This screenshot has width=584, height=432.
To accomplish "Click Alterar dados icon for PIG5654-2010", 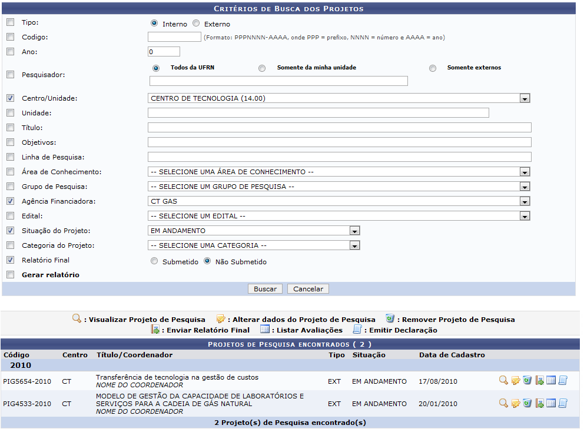I will pyautogui.click(x=515, y=380).
